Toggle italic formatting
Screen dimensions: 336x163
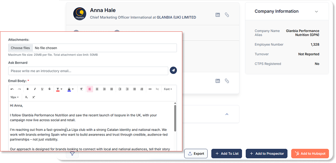35,89
